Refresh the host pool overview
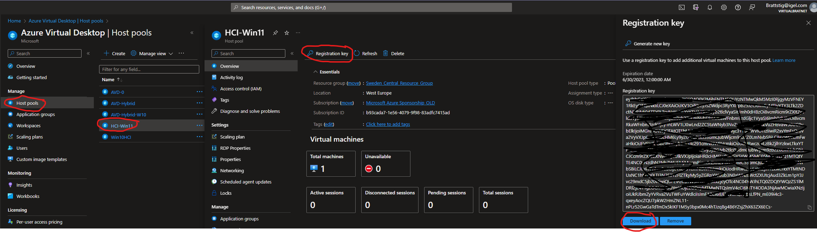 pyautogui.click(x=365, y=53)
